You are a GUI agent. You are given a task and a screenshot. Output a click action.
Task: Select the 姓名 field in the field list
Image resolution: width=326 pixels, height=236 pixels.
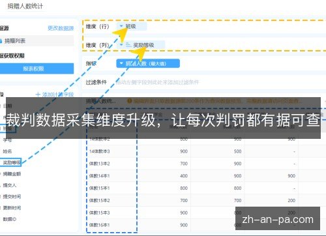tap(7, 151)
